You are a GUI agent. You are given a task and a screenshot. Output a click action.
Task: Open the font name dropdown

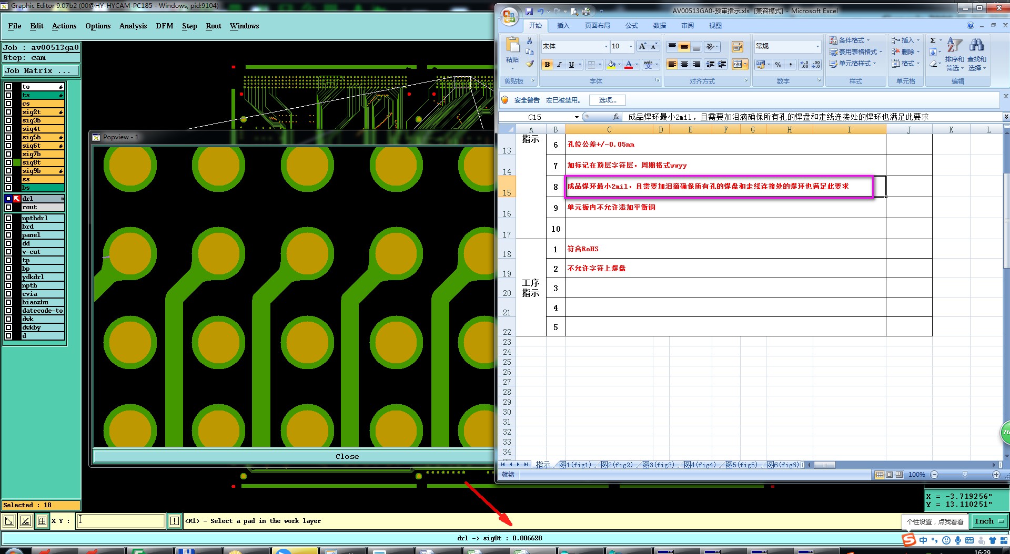pos(606,46)
